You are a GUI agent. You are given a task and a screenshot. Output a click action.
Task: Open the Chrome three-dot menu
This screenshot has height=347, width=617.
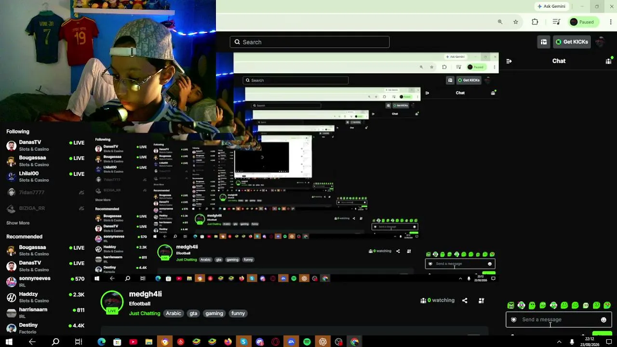[611, 22]
